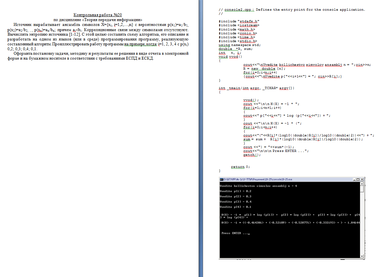Screen dimensions: 388x277
Task: Click the function header 'void vvod()'
Action: click(230, 57)
